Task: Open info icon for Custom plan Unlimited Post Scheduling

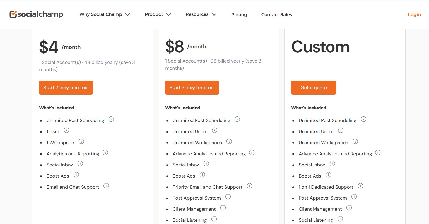Action: [x=363, y=119]
